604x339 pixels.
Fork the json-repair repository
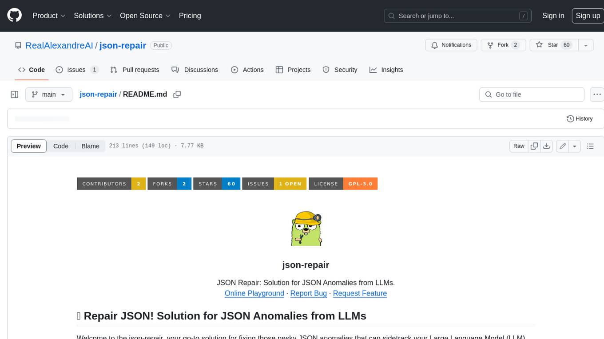pyautogui.click(x=504, y=45)
